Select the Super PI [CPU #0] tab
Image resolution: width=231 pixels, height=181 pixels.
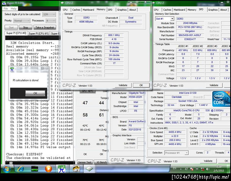point(16,33)
